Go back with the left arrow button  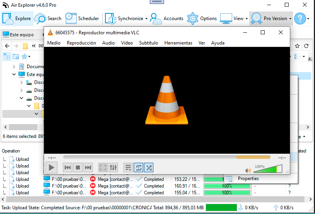point(7,46)
